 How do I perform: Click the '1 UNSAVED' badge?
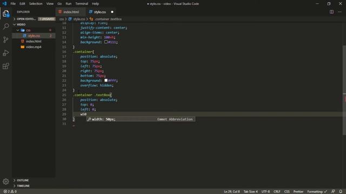pos(46,19)
